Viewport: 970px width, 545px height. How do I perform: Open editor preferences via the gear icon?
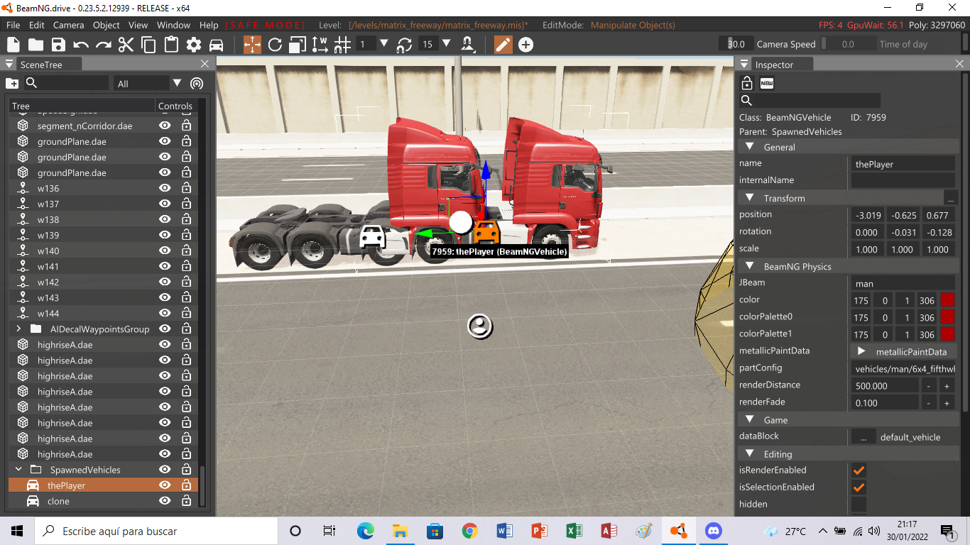pyautogui.click(x=194, y=45)
